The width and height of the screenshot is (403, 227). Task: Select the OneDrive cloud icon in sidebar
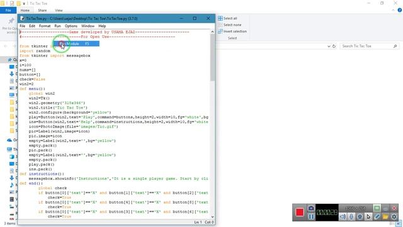pos(9,140)
